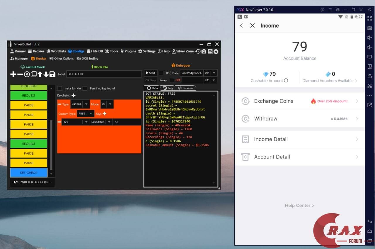375x249 pixels.
Task: Increase volume in NoxPlayer sidebar
Action: [x=370, y=38]
